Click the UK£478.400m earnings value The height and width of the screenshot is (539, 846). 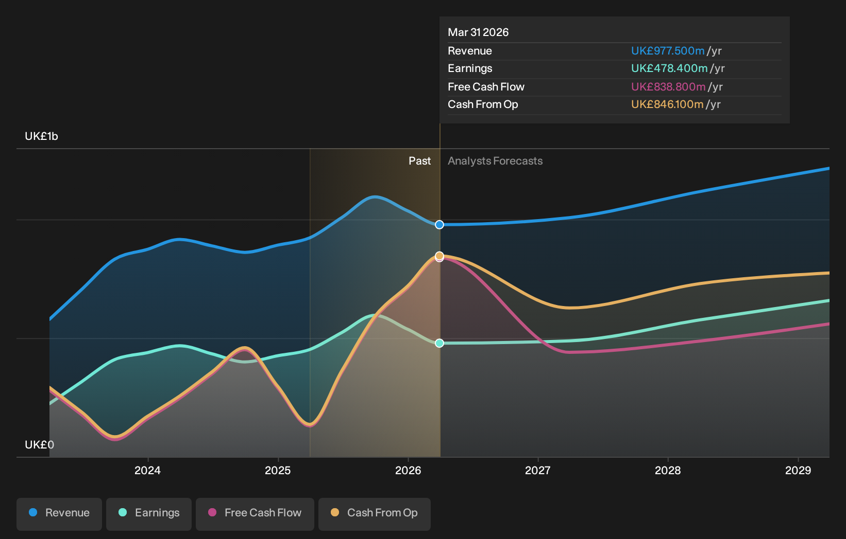tap(669, 68)
